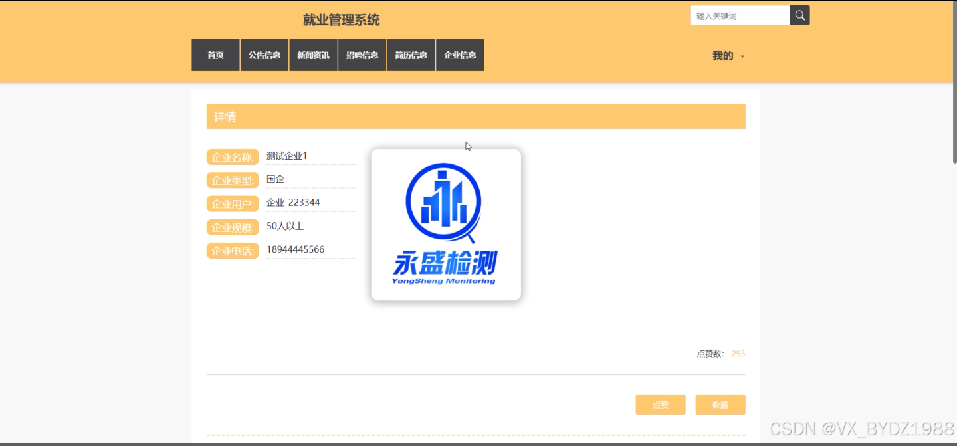This screenshot has height=446, width=957.
Task: Open the 公告信息 navigation tab
Action: tap(265, 55)
